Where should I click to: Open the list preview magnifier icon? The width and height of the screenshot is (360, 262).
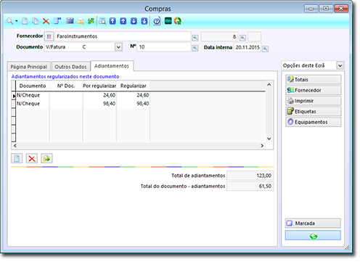pyautogui.click(x=103, y=21)
